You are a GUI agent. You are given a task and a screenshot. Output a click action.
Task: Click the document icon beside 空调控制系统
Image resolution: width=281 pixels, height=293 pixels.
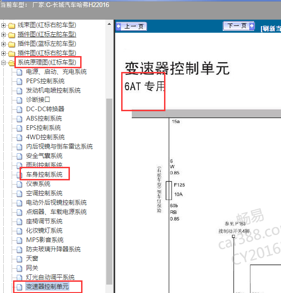pyautogui.click(x=20, y=193)
